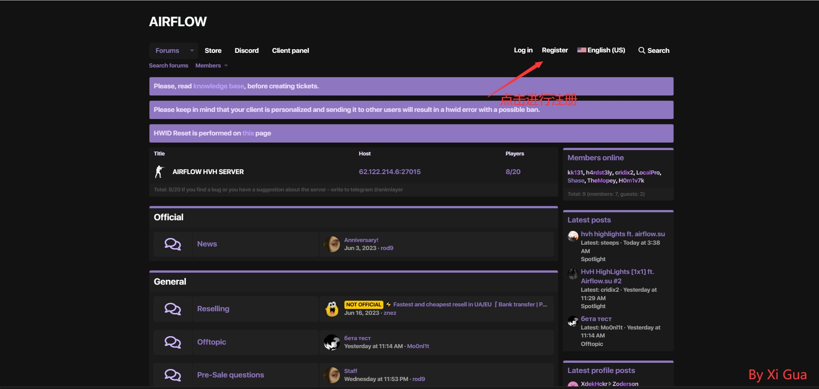Open the Anniversary! news post
This screenshot has width=819, height=389.
(361, 240)
